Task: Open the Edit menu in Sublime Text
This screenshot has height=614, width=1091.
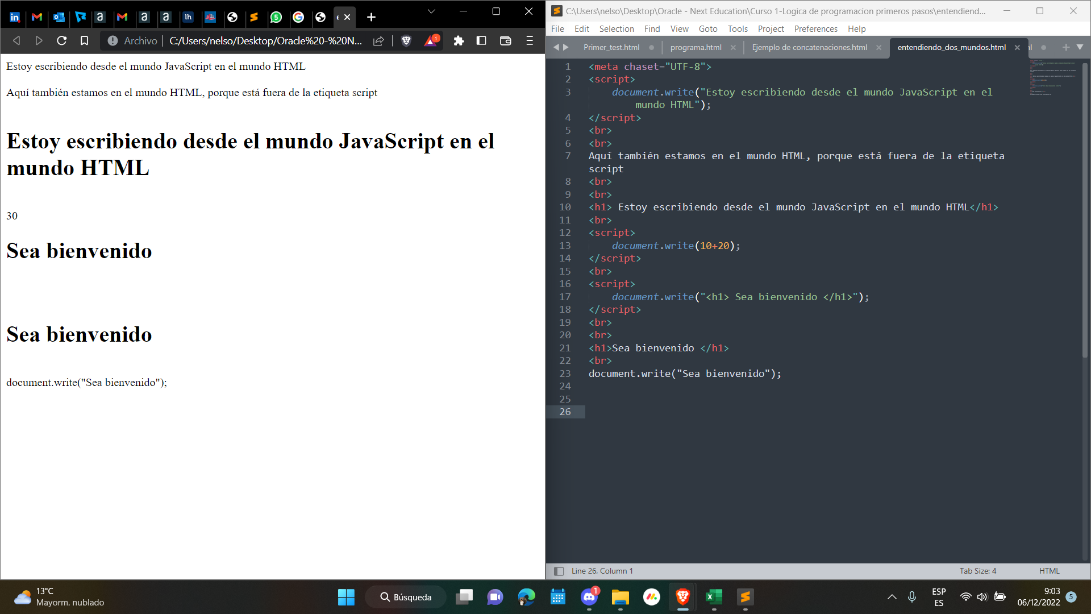Action: [582, 29]
